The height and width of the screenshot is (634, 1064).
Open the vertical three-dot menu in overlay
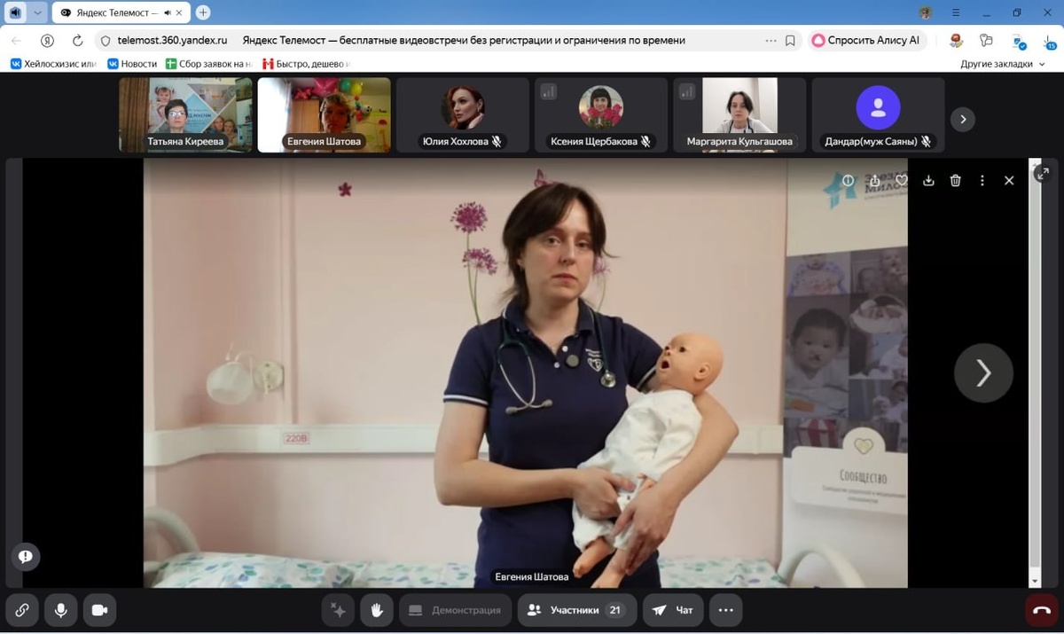click(x=982, y=180)
